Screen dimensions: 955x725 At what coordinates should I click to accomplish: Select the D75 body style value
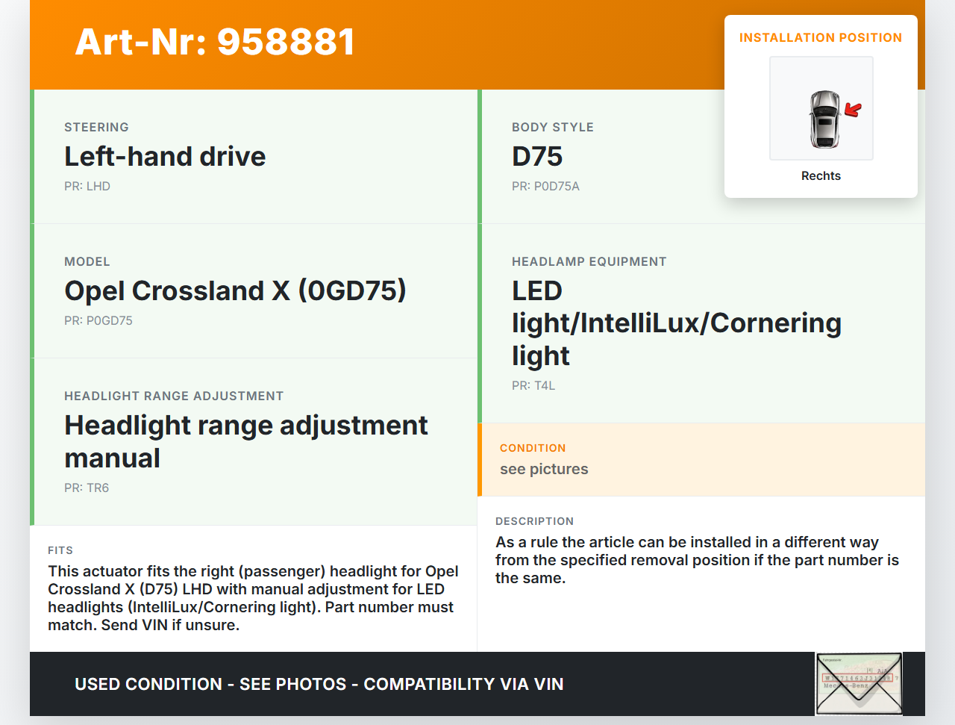click(x=537, y=156)
